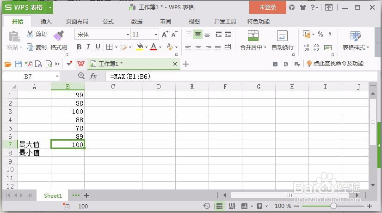Add a new worksheet with plus button
Image resolution: width=382 pixels, height=213 pixels.
[86, 195]
